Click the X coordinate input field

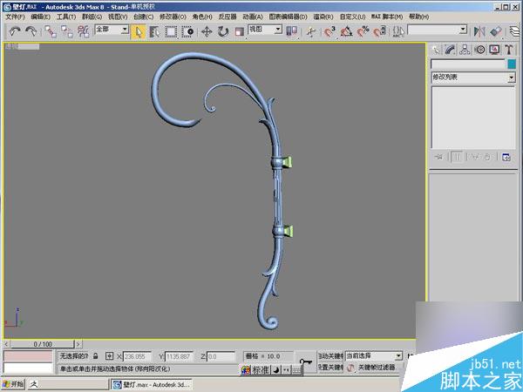137,356
